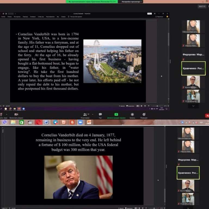209x209 pixels.
Task: Click the red Leave meeting button
Action: point(207,116)
